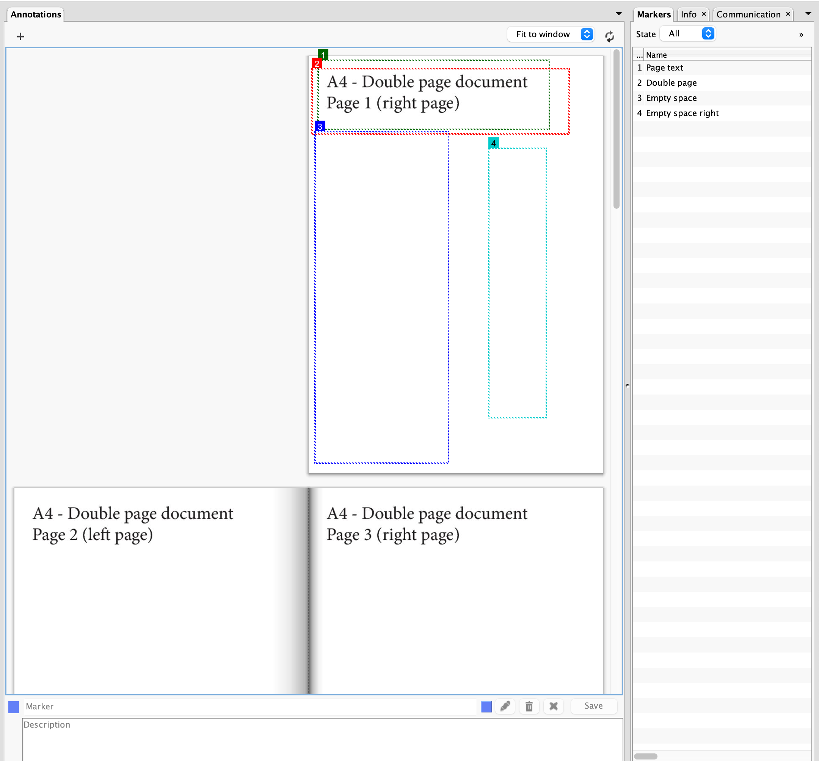Delete the selected marker with the trash icon

[x=529, y=706]
